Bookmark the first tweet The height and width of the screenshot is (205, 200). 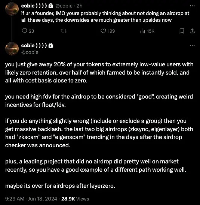[x=182, y=31]
